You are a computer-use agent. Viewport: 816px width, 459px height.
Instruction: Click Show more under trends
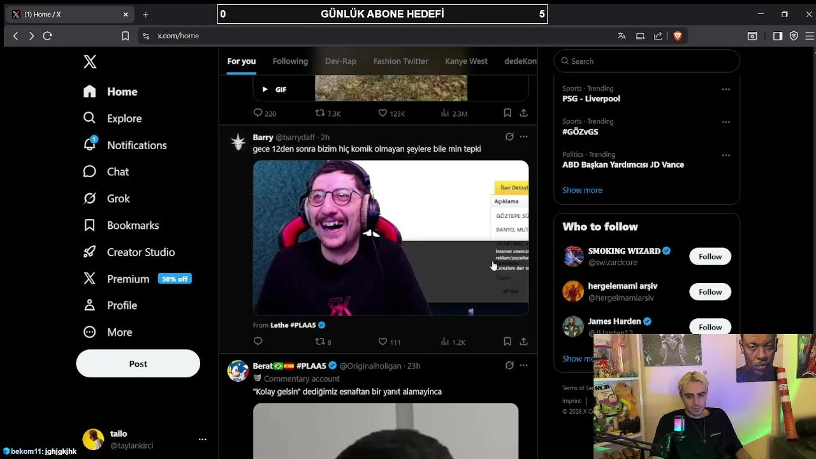coord(582,190)
